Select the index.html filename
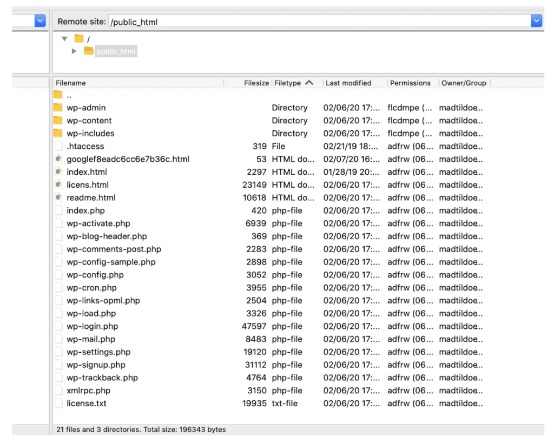Image resolution: width=554 pixels, height=442 pixels. coord(87,171)
